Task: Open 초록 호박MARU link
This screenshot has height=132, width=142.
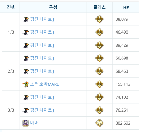Action: [45, 84]
